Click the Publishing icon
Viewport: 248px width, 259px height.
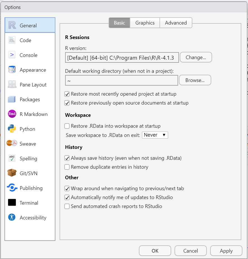[x=11, y=188]
